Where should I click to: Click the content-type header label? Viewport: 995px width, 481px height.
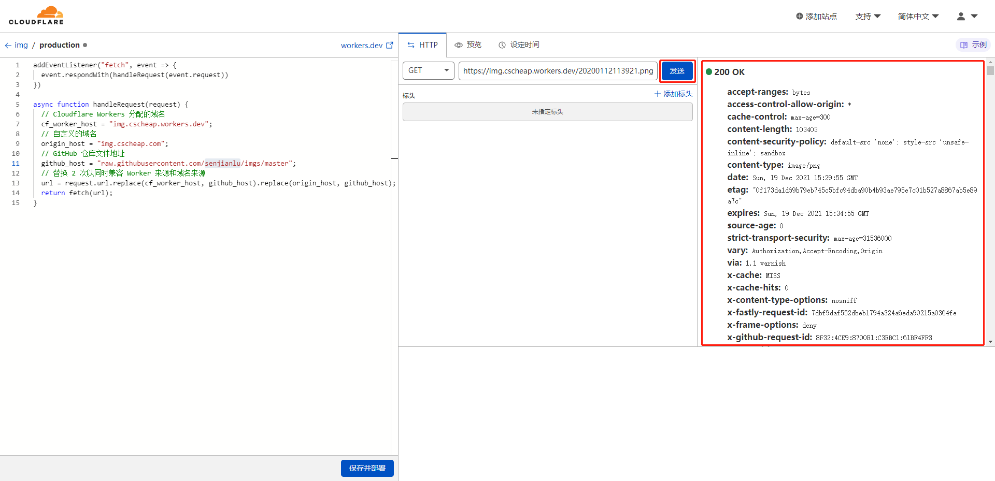(755, 165)
